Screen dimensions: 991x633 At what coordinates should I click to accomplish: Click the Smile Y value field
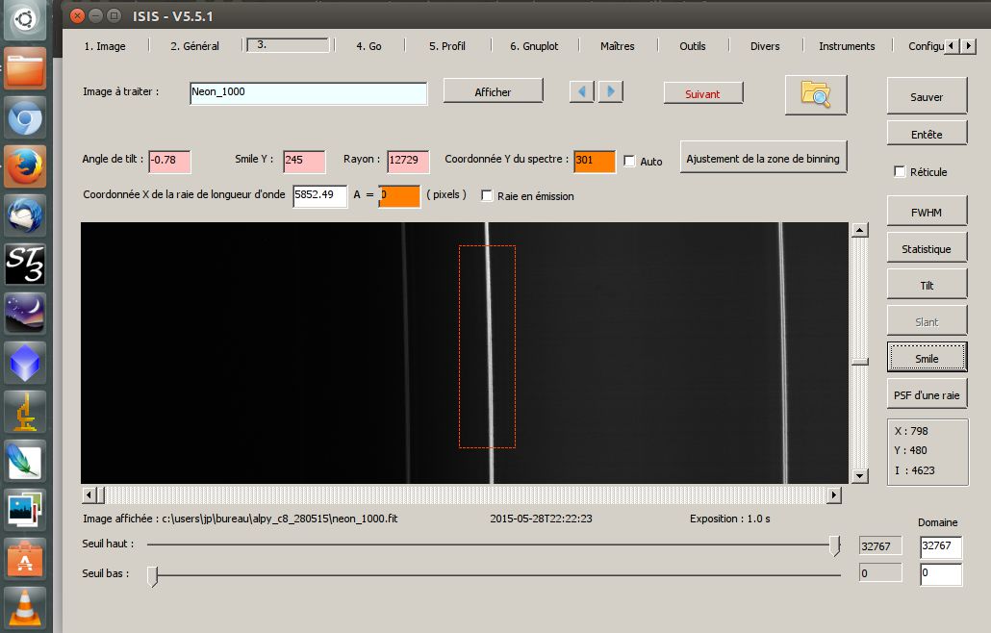[x=304, y=161]
